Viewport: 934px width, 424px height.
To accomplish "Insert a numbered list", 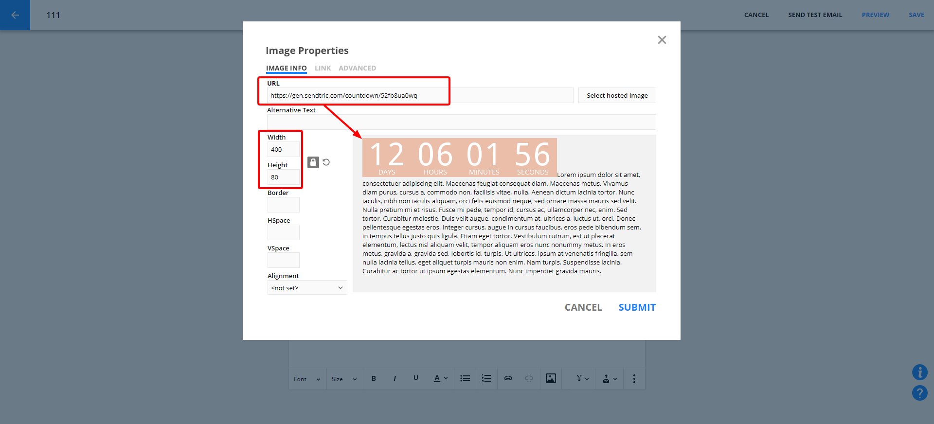I will [x=486, y=378].
